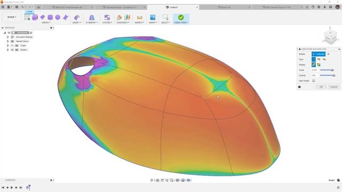342x192 pixels.
Task: Redo the last action
Action: coord(30,7)
